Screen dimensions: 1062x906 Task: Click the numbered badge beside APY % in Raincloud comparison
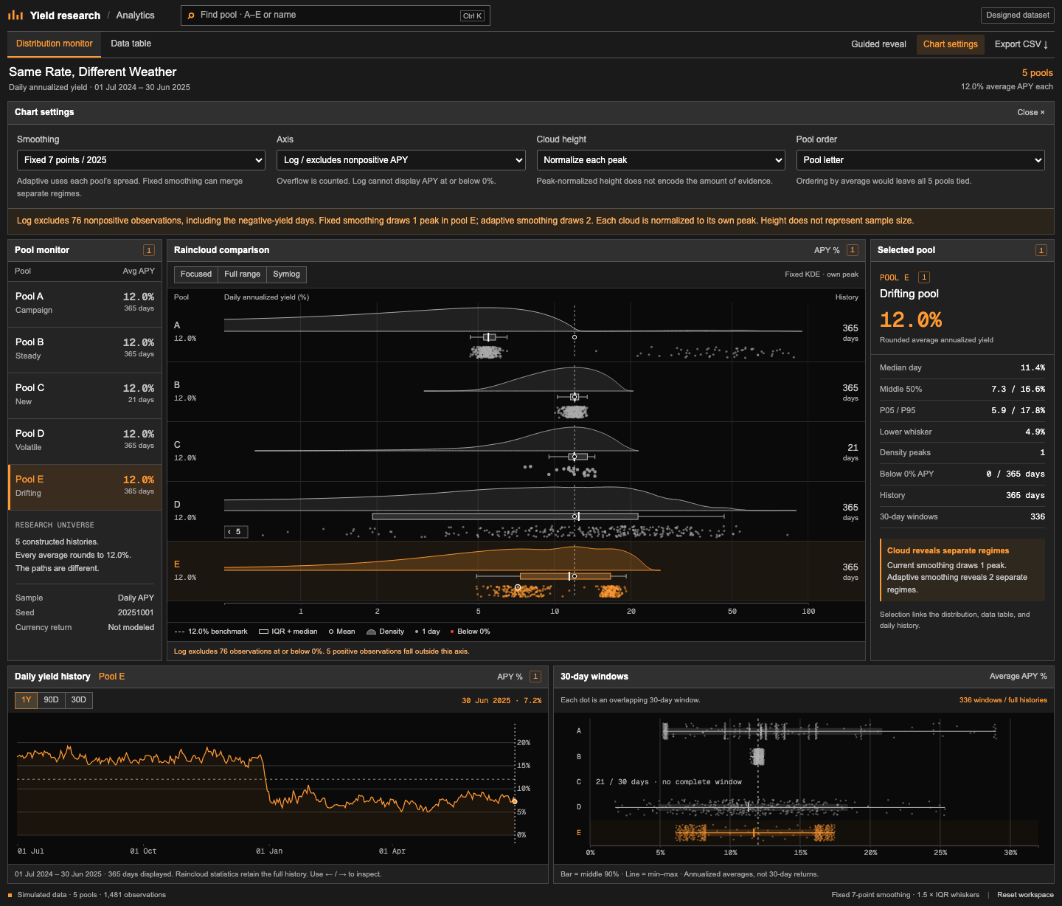853,250
